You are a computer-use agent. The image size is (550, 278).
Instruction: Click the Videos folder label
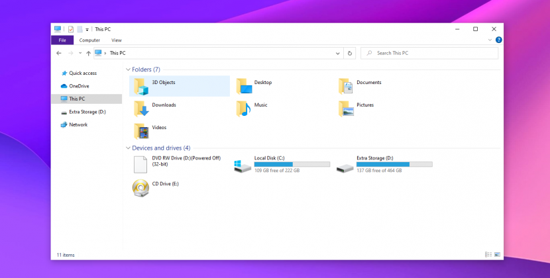pos(159,127)
